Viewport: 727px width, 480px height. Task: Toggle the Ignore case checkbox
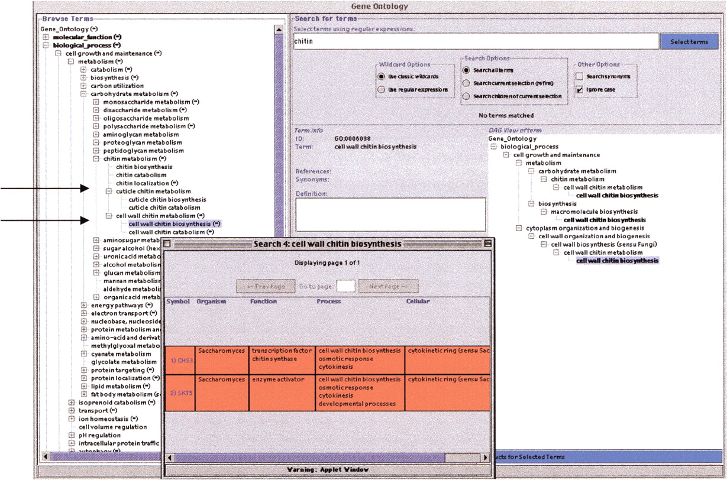pyautogui.click(x=580, y=90)
